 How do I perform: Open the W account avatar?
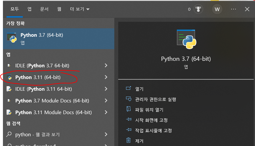(217, 9)
